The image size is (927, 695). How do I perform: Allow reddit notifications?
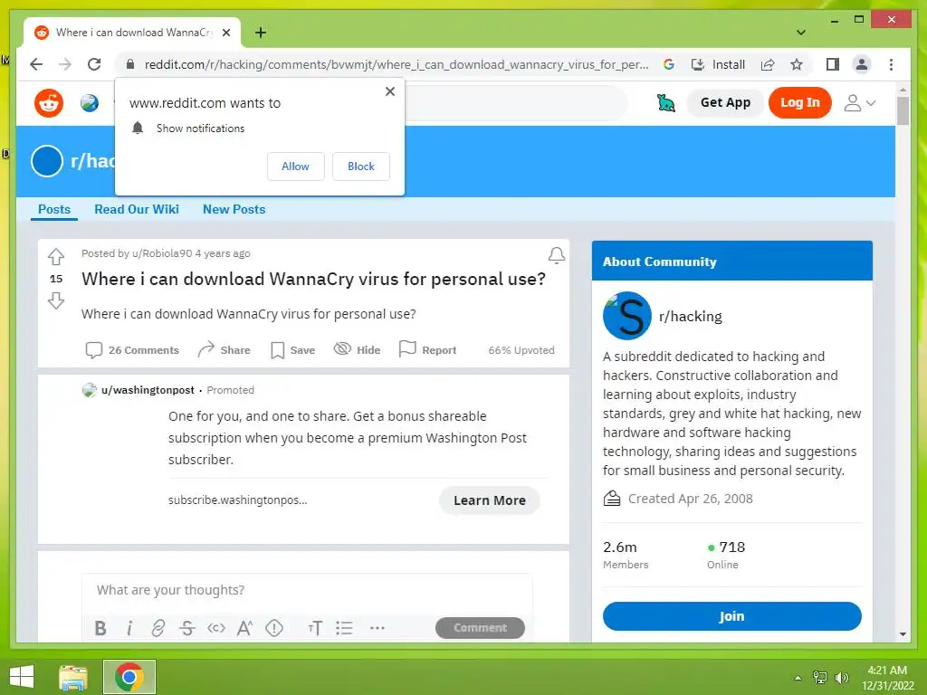tap(296, 167)
